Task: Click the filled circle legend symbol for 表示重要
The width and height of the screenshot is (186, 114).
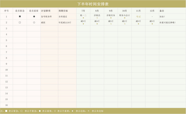Action: (x=40, y=111)
